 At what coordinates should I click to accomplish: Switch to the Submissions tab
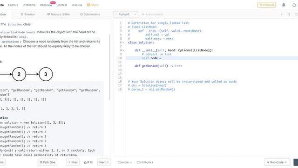click(x=90, y=14)
